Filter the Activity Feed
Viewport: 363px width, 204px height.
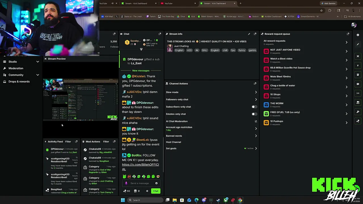point(68,142)
